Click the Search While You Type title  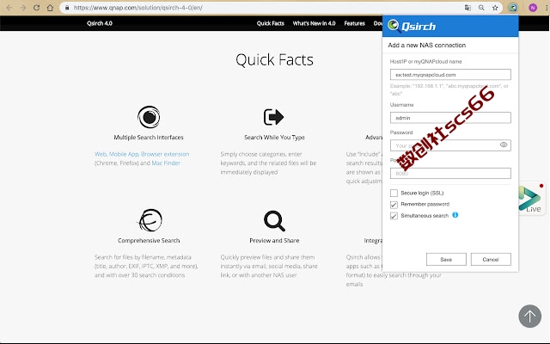point(274,138)
